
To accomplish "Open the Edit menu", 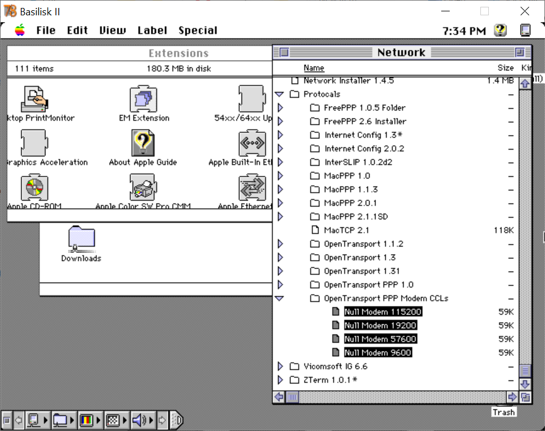I will click(x=77, y=30).
